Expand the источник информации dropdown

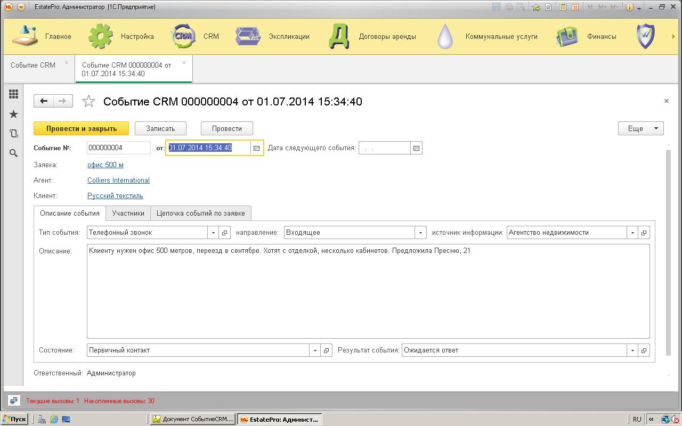632,233
